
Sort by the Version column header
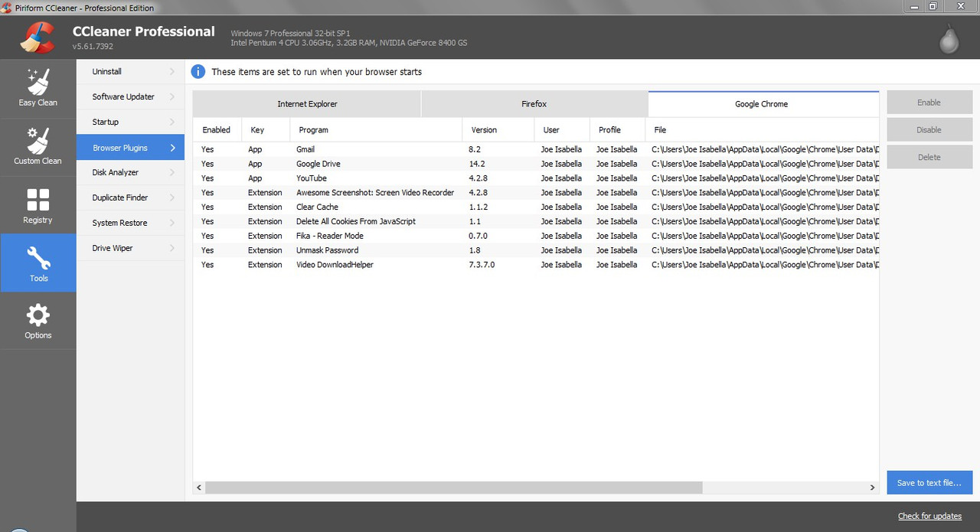click(498, 130)
